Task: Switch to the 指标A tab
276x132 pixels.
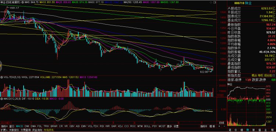Action: click(x=4, y=126)
